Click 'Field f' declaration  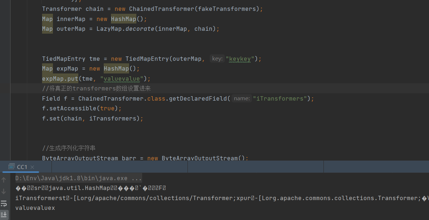pyautogui.click(x=55, y=98)
